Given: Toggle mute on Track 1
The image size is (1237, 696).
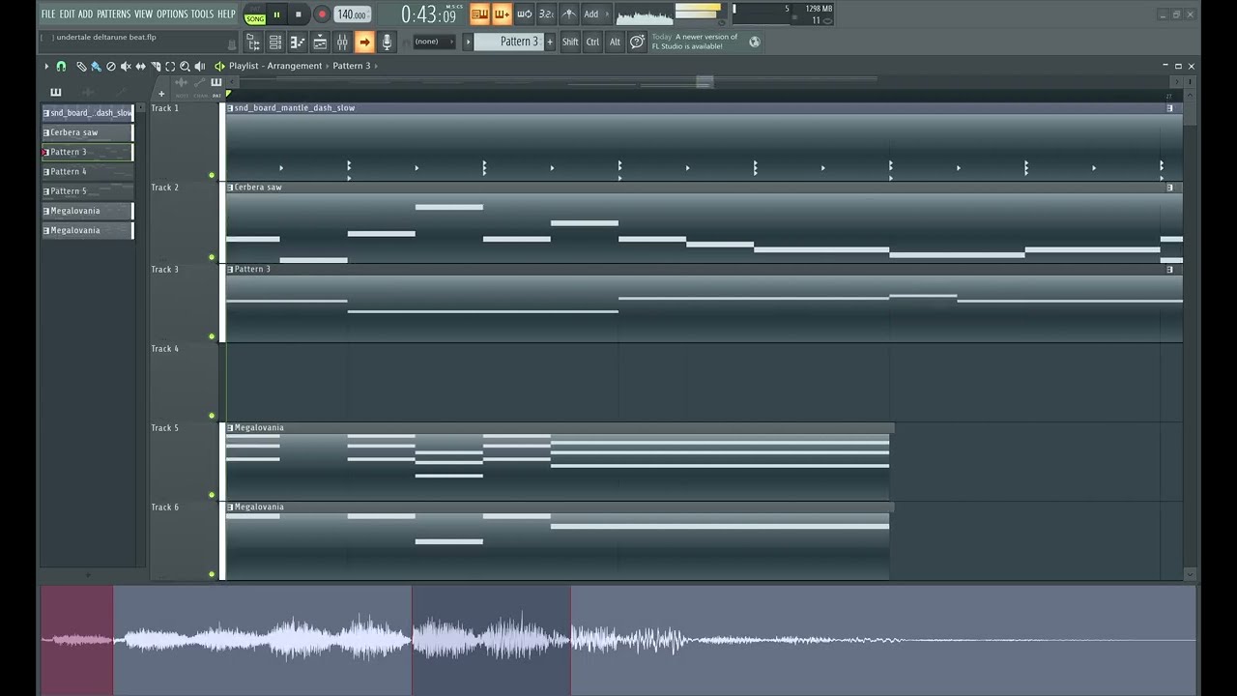Looking at the screenshot, I should coord(212,175).
